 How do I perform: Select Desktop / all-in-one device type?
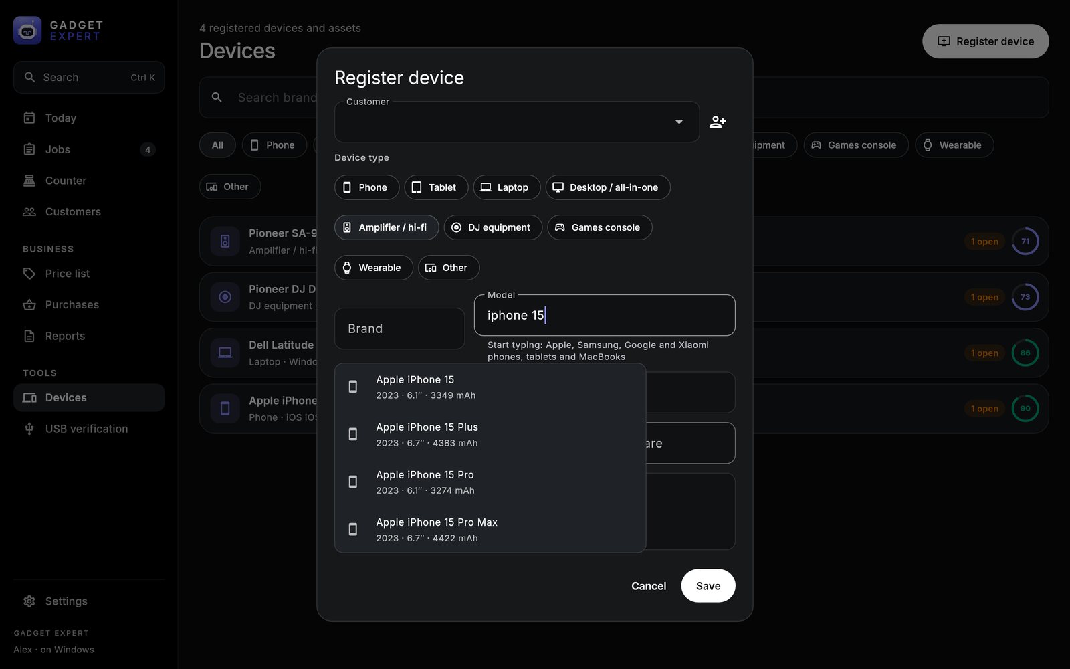click(608, 187)
